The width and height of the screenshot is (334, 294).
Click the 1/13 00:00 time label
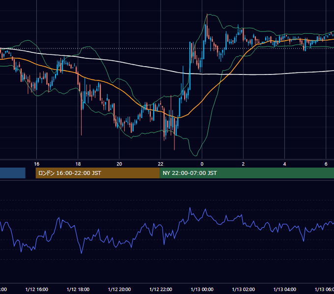pos(202,289)
